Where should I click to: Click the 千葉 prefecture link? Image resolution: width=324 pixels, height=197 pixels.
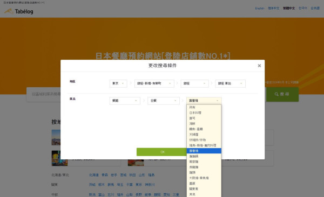[x=130, y=185]
